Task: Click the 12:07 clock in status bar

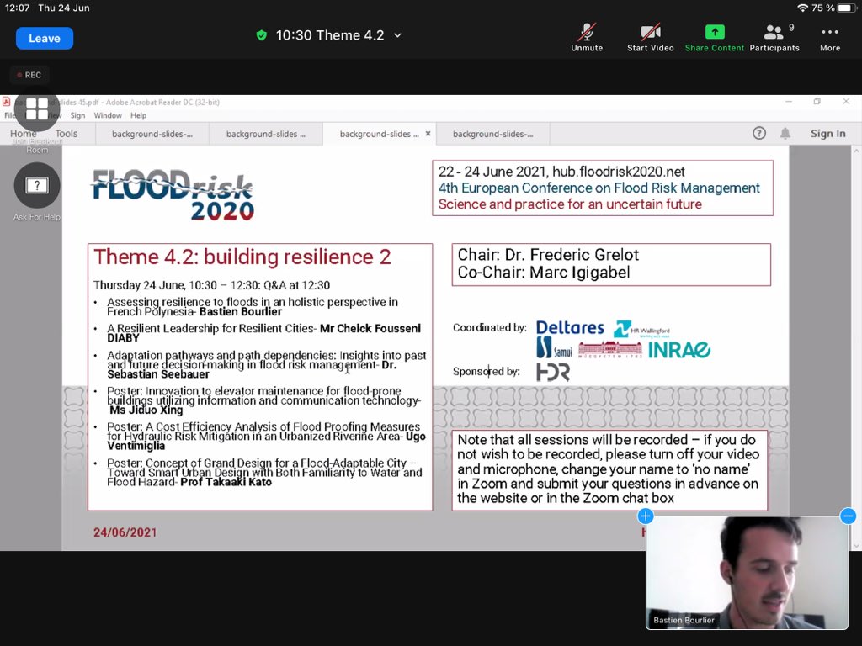Action: (x=17, y=8)
